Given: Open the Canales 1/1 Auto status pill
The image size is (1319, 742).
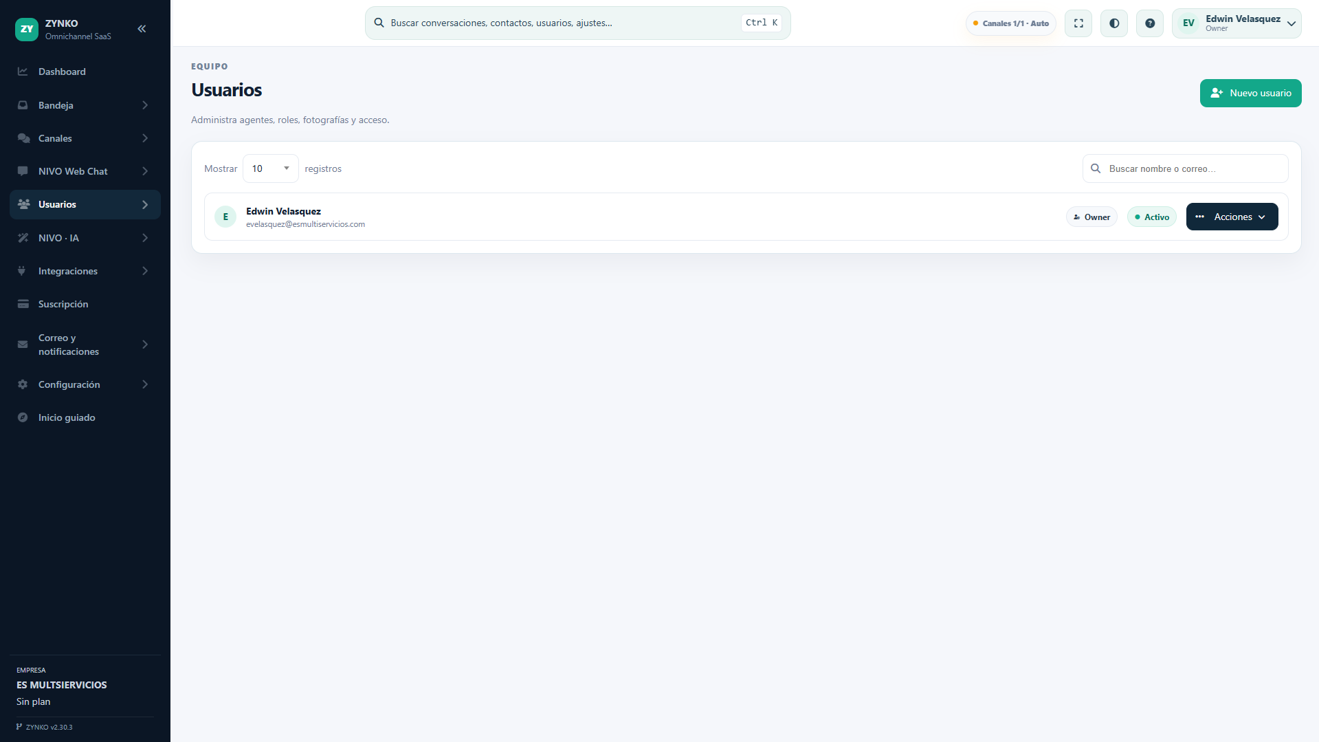Looking at the screenshot, I should click(1010, 23).
